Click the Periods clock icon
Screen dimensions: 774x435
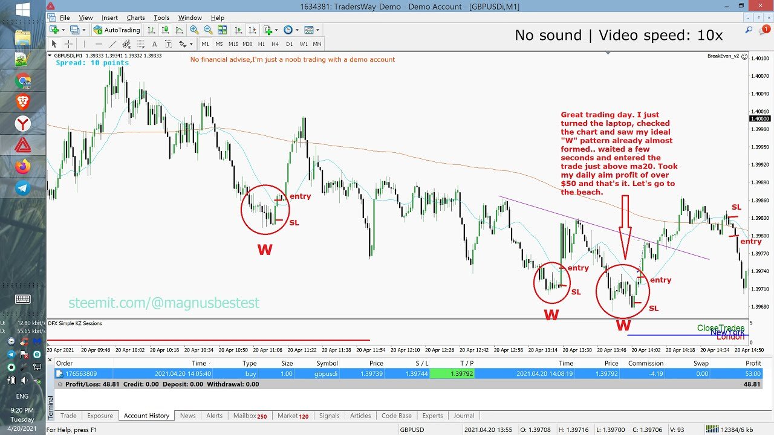coord(288,30)
